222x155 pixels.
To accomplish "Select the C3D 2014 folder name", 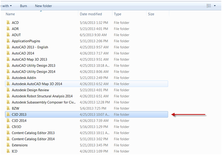I will tap(19, 121).
